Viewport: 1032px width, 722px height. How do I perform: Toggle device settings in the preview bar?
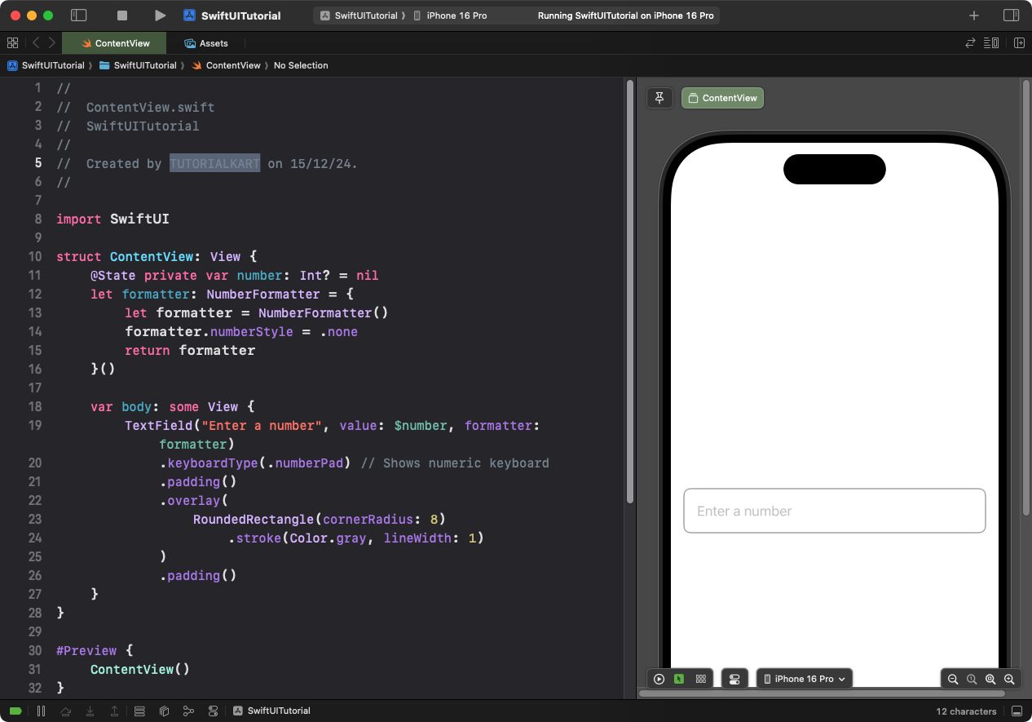click(734, 678)
